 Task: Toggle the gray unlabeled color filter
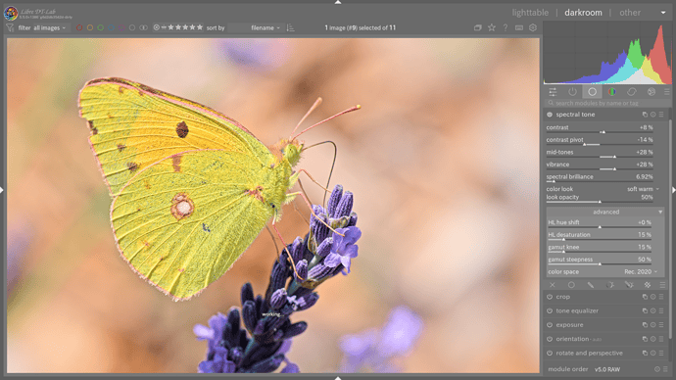[132, 27]
